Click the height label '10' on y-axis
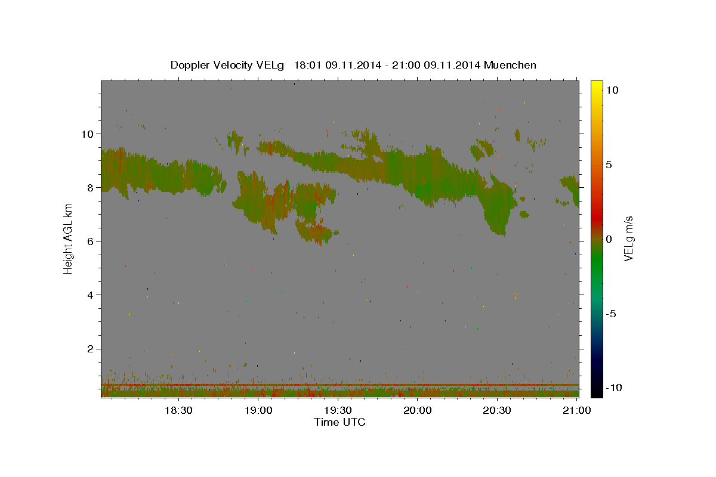Screen dimensions: 716x477 [x=87, y=134]
